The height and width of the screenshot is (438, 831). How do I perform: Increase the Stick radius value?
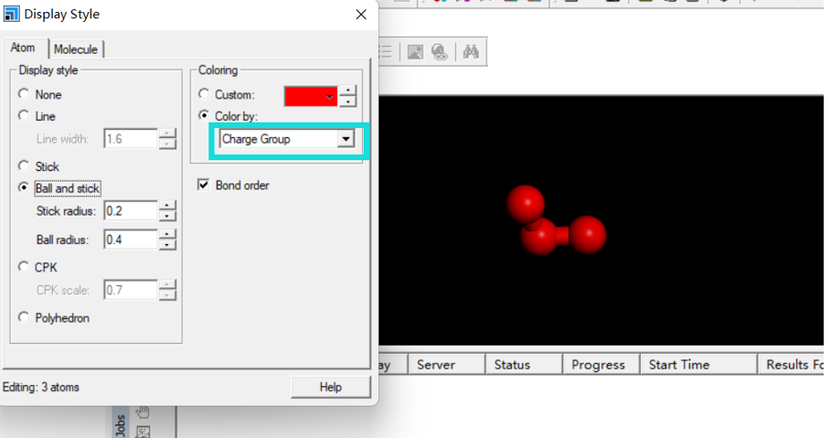[167, 206]
